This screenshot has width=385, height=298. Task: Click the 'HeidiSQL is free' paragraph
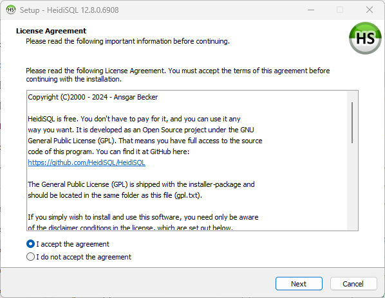[x=145, y=135]
